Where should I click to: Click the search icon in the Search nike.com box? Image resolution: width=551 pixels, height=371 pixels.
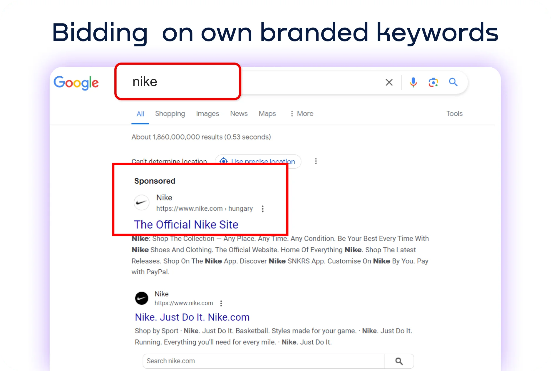(x=399, y=361)
